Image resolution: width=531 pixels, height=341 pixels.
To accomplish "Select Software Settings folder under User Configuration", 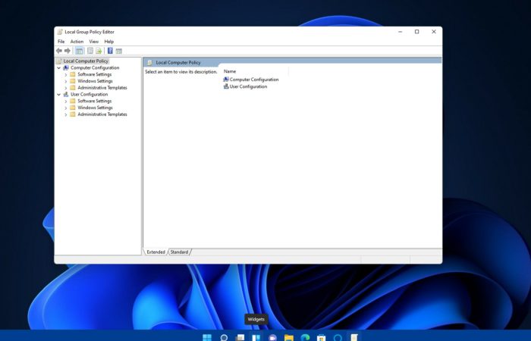I will pyautogui.click(x=95, y=101).
